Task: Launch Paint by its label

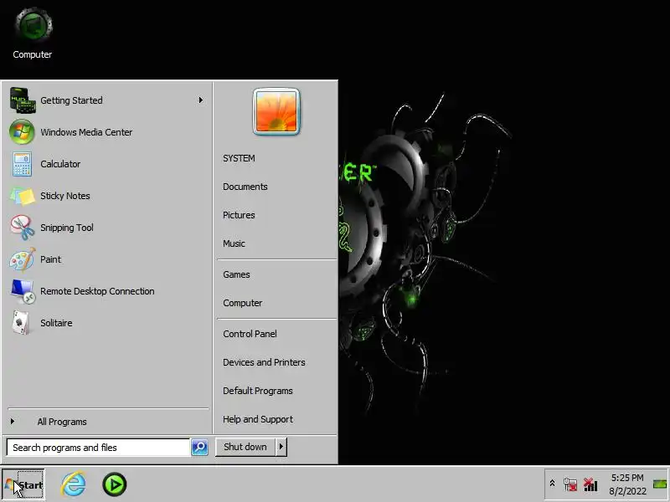Action: [50, 259]
